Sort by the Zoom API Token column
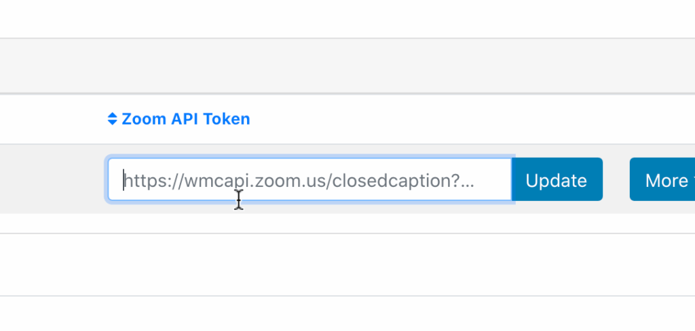Viewport: 695px width, 331px height. pos(185,119)
